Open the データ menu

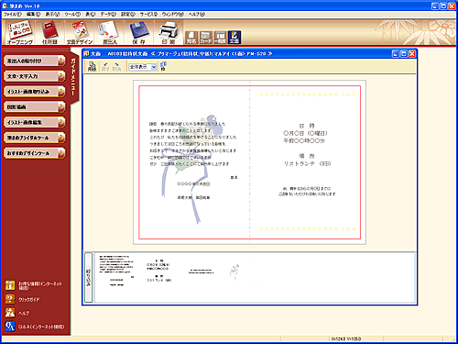coord(108,14)
